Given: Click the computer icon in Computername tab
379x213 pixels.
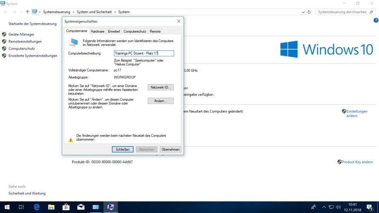Looking at the screenshot, I should click(x=73, y=42).
